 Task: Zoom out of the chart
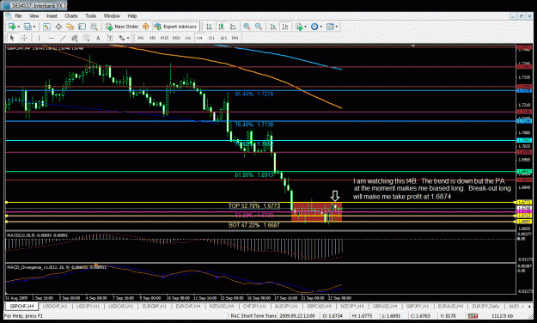coord(259,27)
